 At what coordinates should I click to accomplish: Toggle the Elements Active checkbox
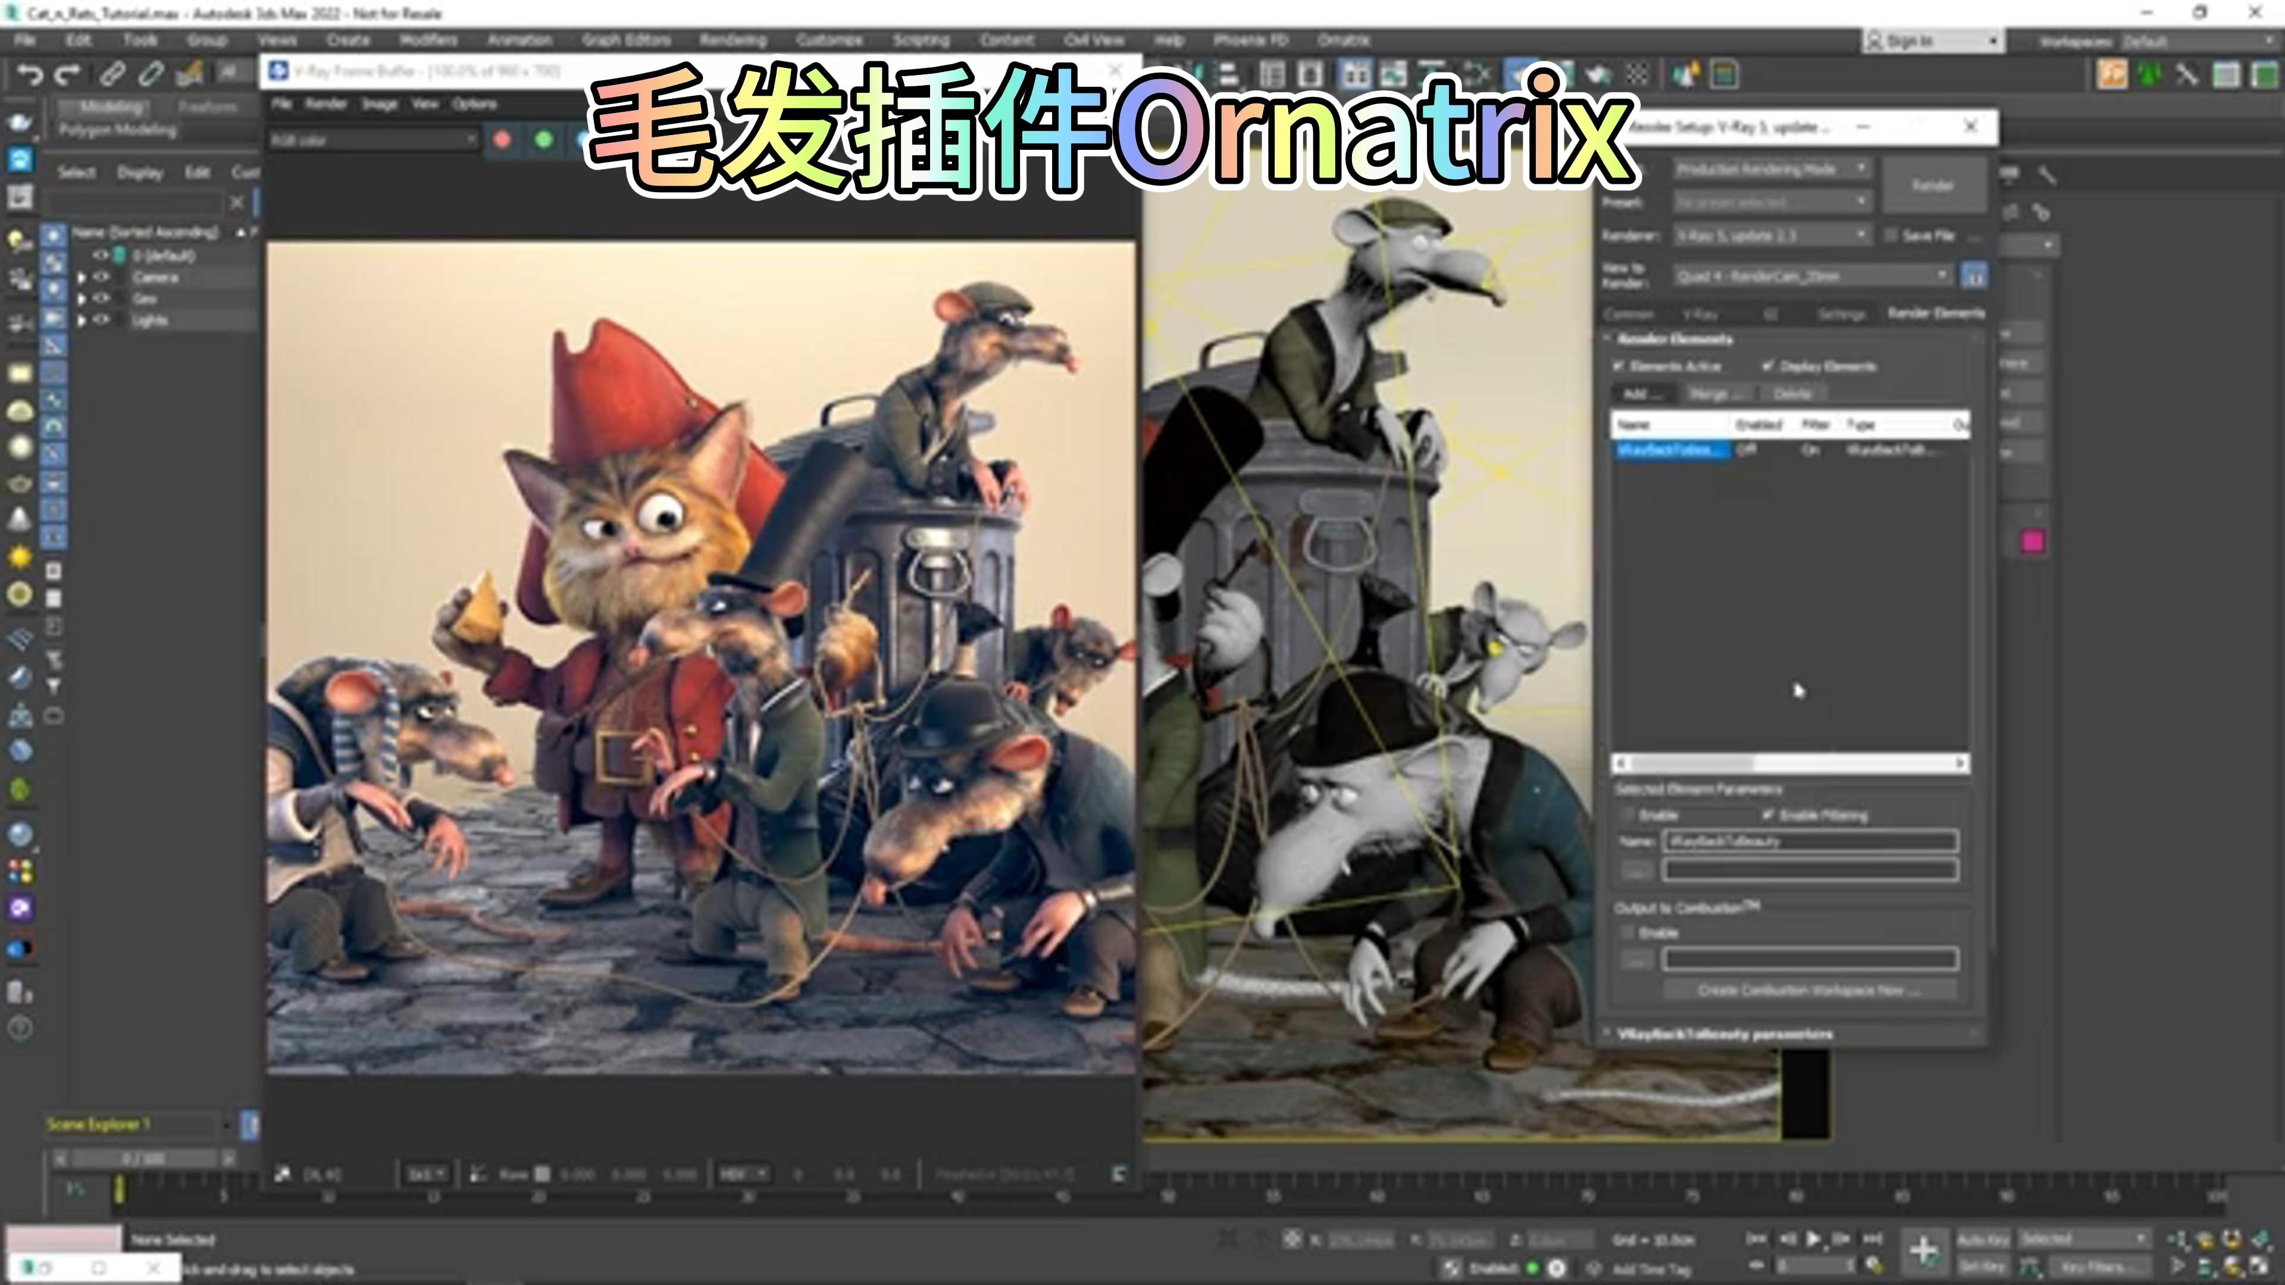(1619, 366)
